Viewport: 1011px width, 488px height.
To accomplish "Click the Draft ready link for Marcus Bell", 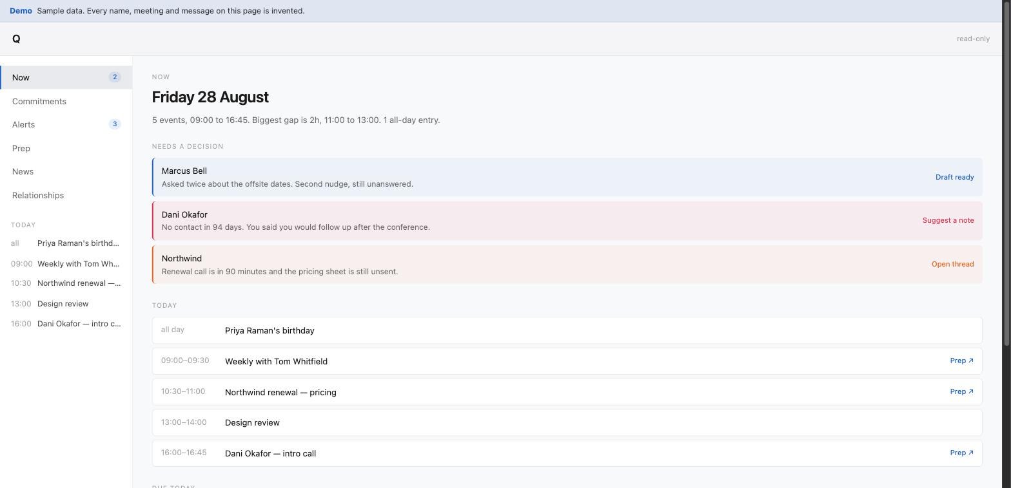I will pos(954,177).
